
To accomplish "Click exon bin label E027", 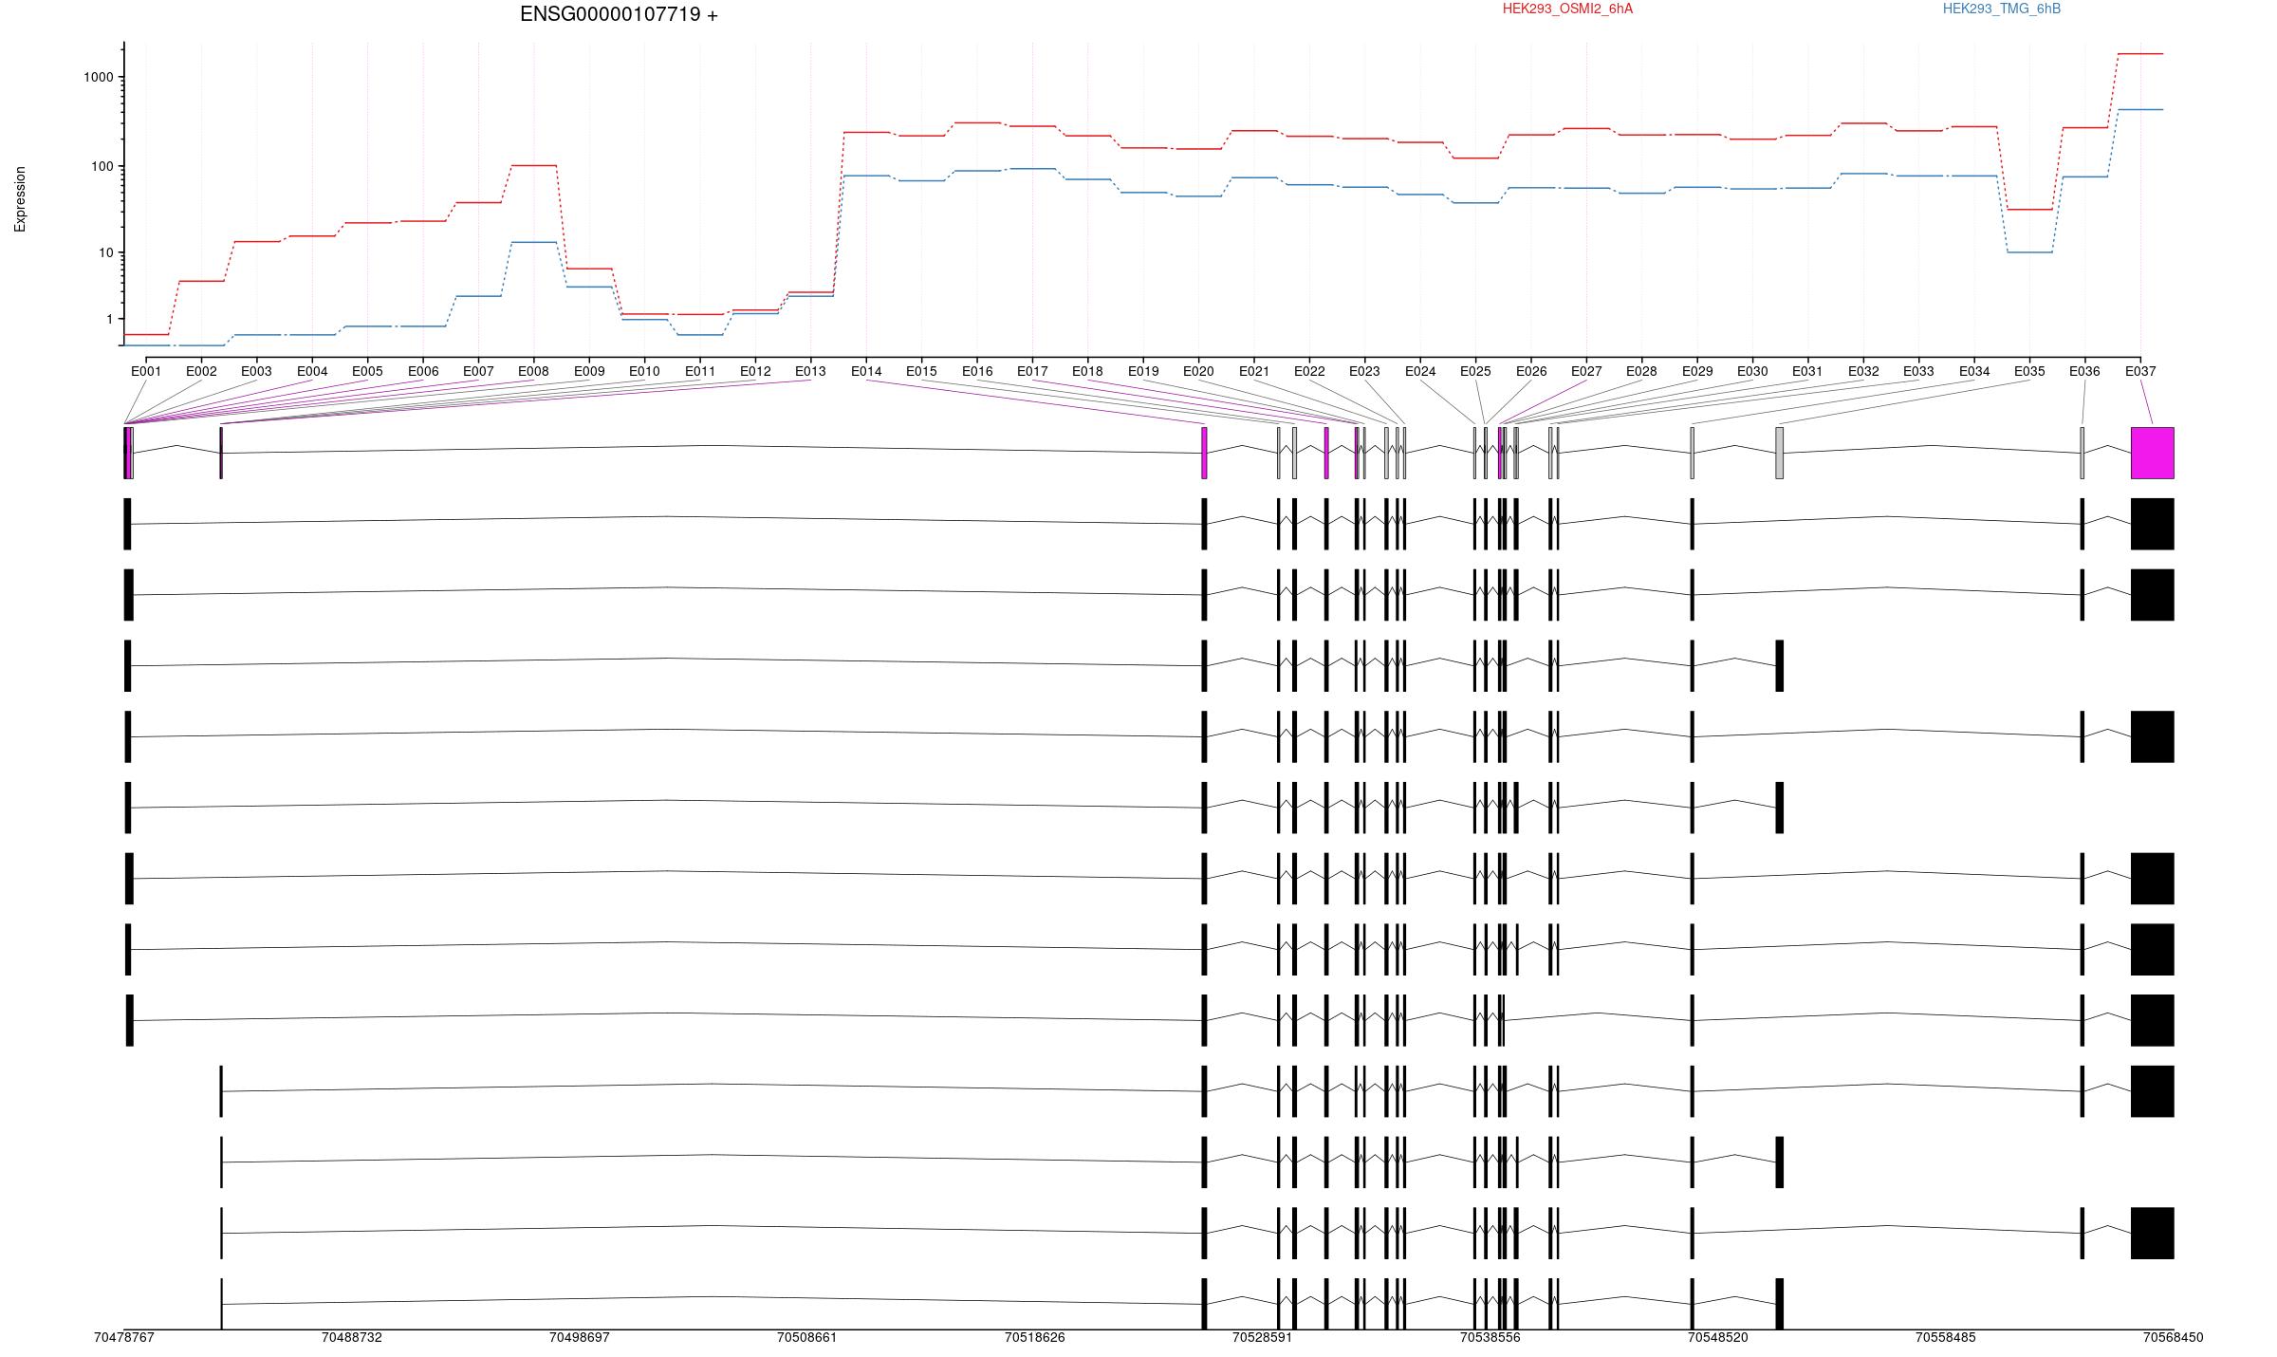I will [x=1586, y=371].
